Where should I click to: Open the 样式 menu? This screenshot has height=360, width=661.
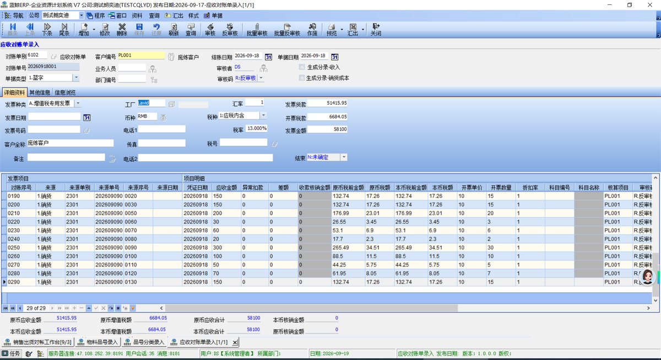pos(193,15)
